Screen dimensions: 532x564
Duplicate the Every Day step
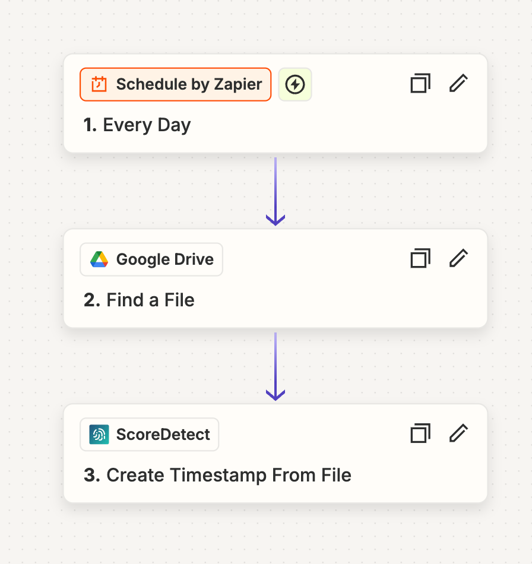pyautogui.click(x=420, y=84)
